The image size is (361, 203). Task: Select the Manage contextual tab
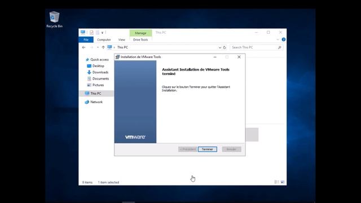click(140, 33)
